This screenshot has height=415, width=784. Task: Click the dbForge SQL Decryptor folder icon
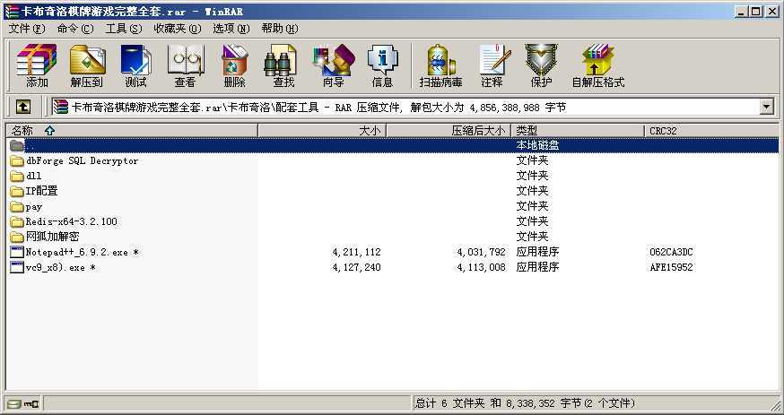pos(17,160)
